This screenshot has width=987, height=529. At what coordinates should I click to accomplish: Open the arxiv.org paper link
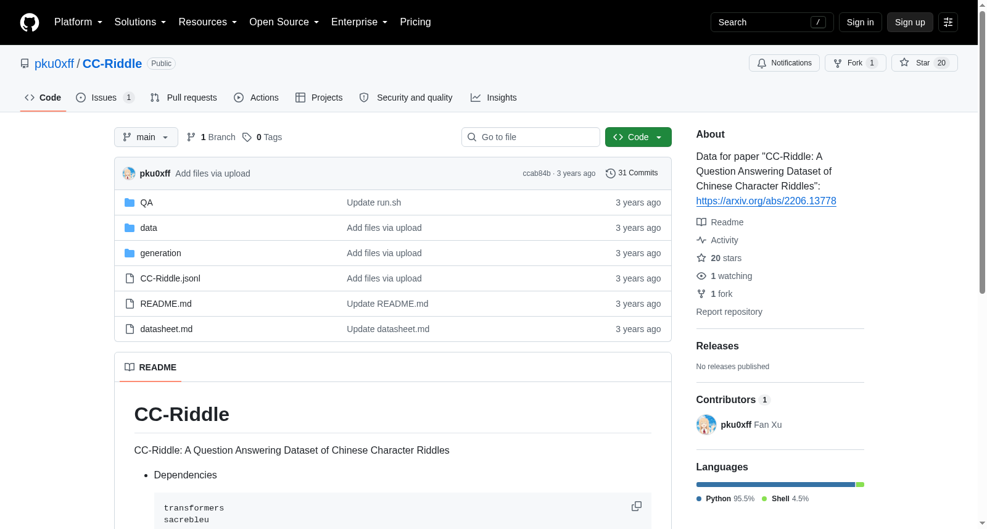[766, 201]
